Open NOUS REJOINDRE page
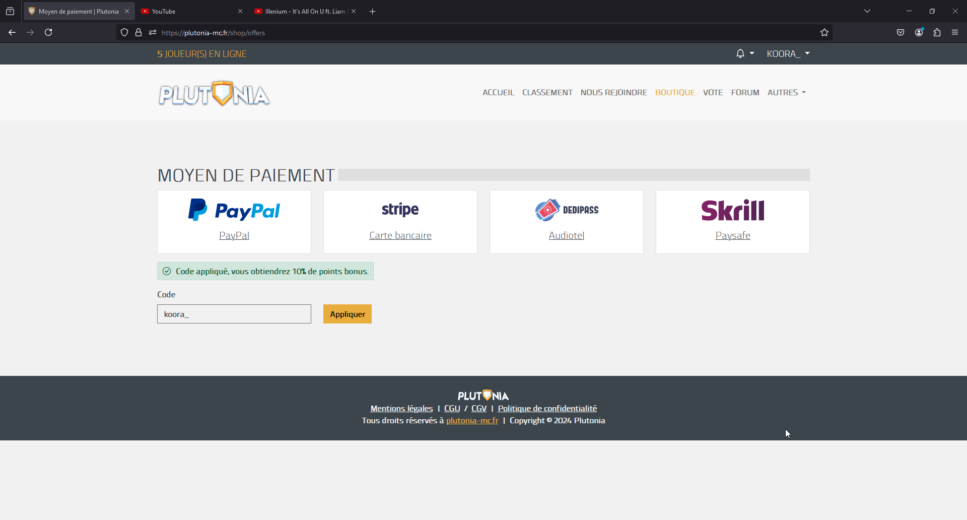The width and height of the screenshot is (967, 520). [614, 93]
